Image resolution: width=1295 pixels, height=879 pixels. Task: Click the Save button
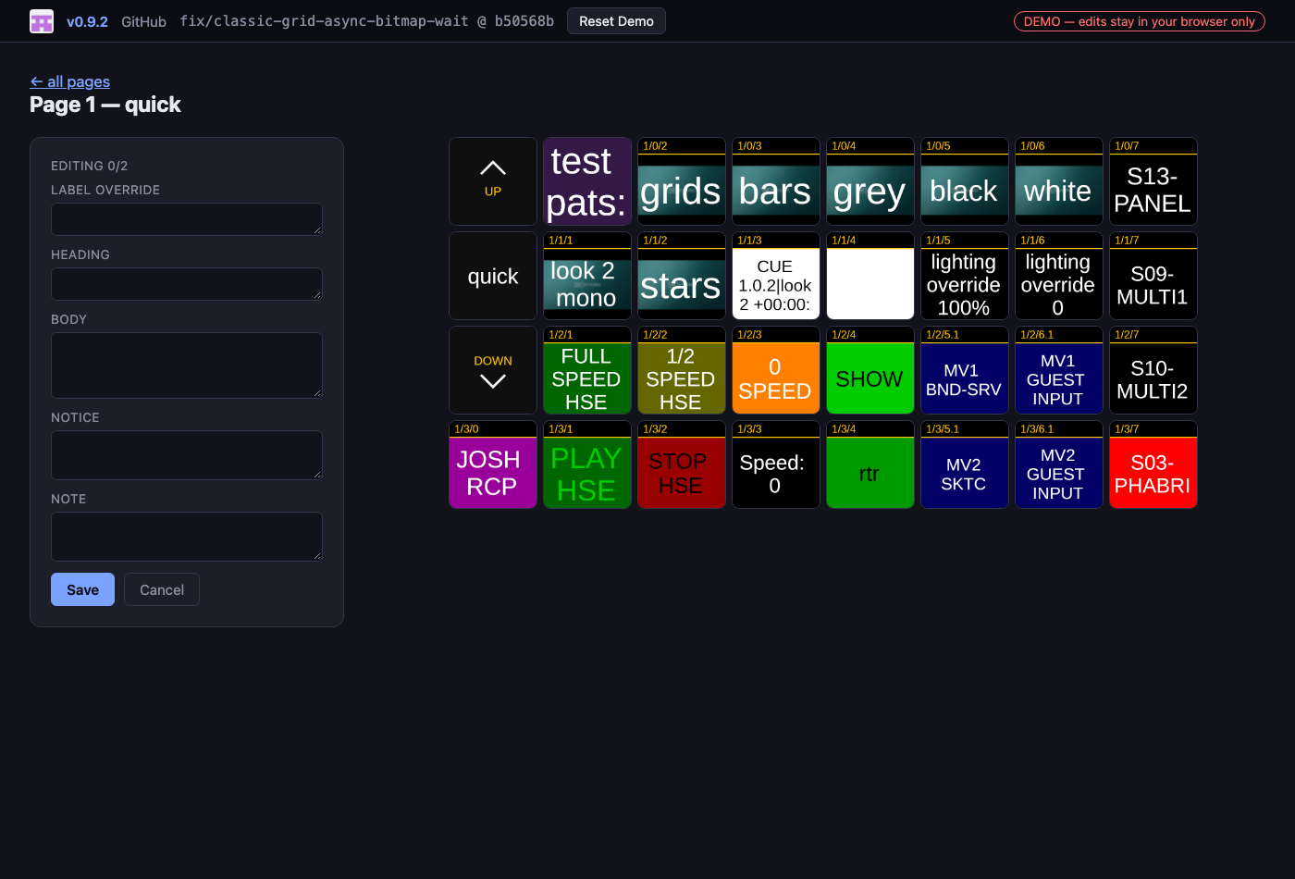click(82, 589)
